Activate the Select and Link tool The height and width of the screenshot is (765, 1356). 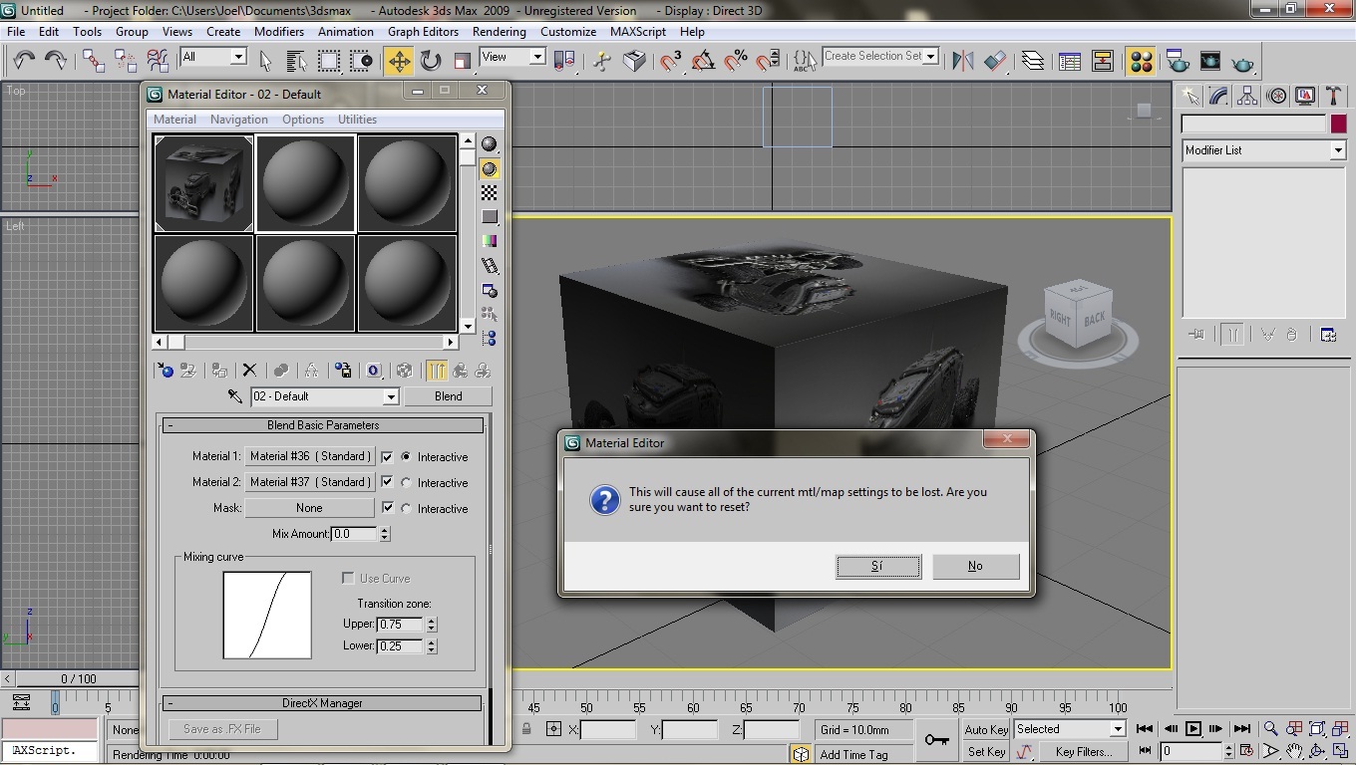pos(94,61)
